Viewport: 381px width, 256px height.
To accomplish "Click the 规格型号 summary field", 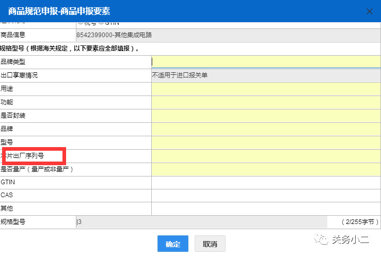I will click(x=201, y=222).
